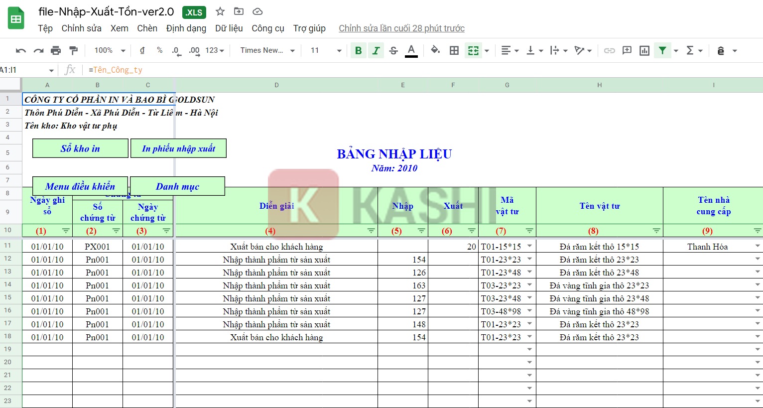Open the Chèn menu

click(x=147, y=28)
